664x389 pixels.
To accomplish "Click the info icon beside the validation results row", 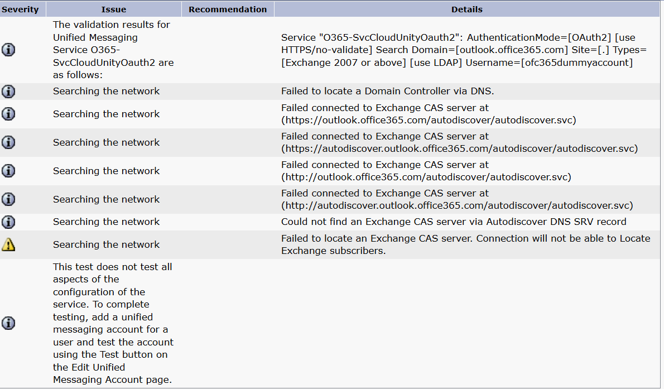I will (8, 50).
